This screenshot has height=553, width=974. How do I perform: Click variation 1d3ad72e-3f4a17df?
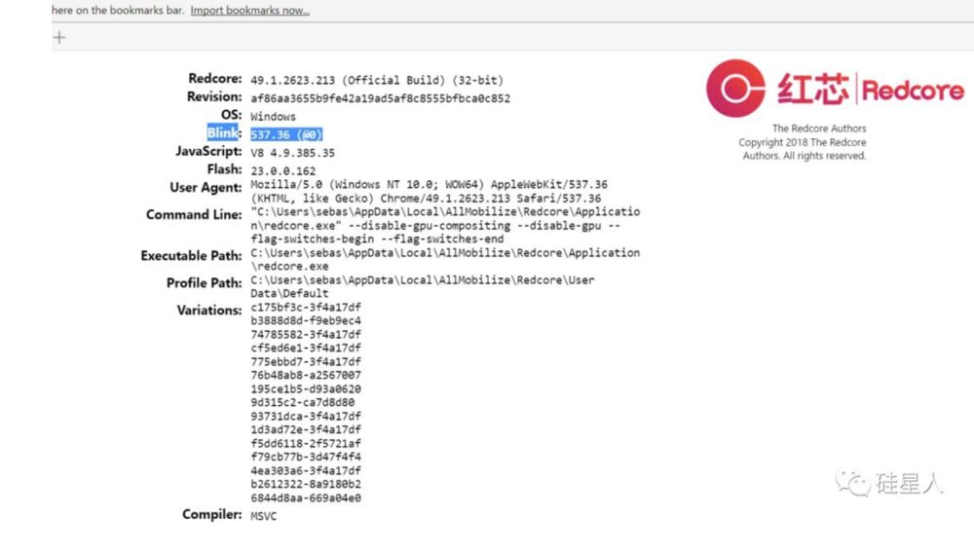tap(306, 430)
